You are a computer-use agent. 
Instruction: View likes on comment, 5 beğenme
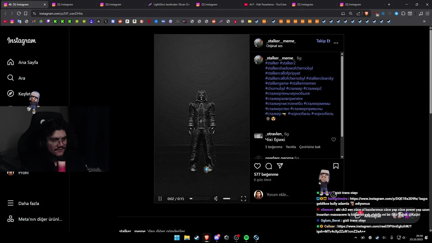click(x=274, y=147)
